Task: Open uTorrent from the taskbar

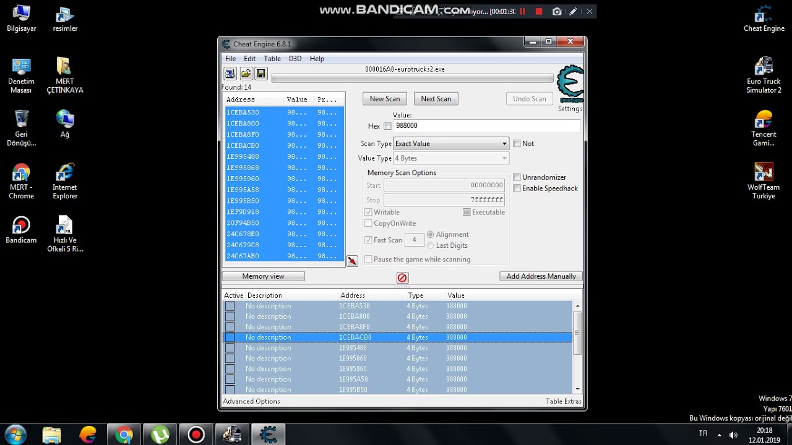Action: [160, 434]
